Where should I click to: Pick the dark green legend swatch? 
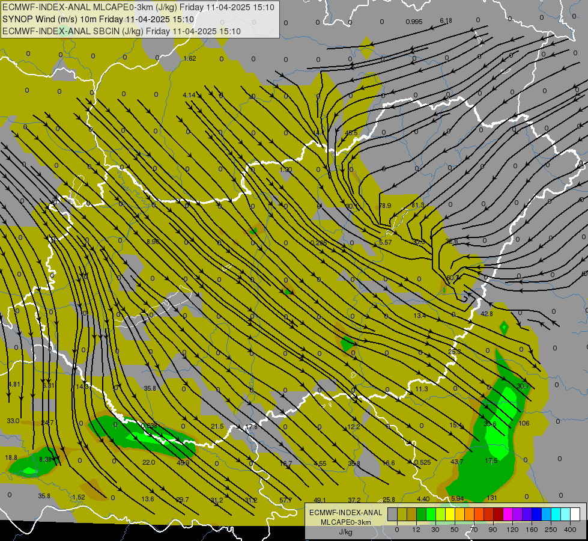[x=422, y=515]
